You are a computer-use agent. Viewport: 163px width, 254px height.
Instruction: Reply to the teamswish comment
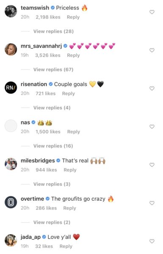tap(73, 17)
